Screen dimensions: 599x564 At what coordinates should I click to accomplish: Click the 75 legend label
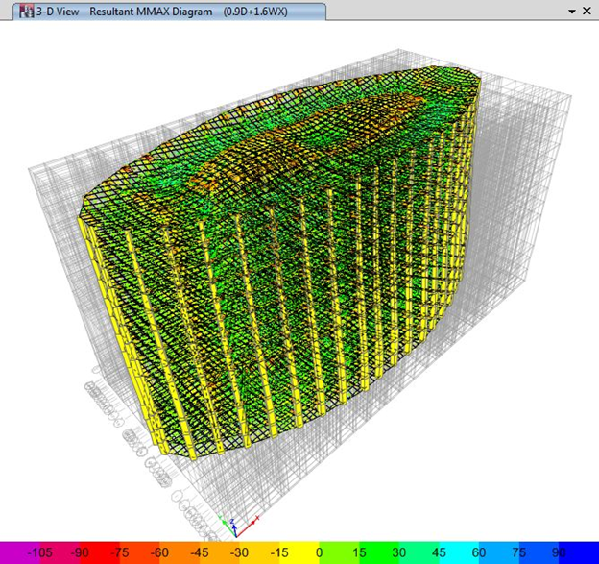pyautogui.click(x=518, y=552)
